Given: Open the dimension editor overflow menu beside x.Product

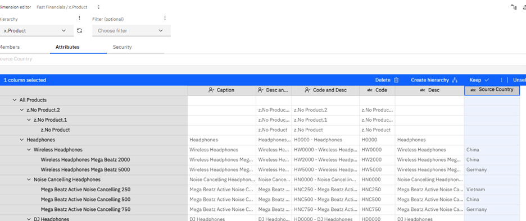Looking at the screenshot, I should pos(99,7).
